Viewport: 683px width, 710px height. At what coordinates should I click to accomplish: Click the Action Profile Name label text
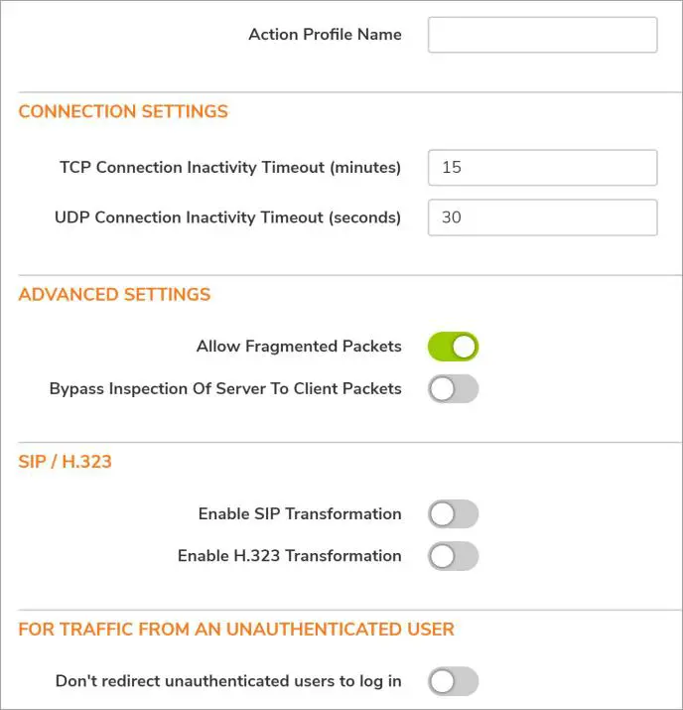click(x=325, y=35)
